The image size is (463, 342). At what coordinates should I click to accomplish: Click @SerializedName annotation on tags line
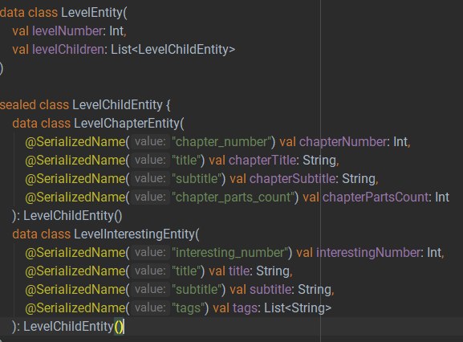pyautogui.click(x=75, y=308)
